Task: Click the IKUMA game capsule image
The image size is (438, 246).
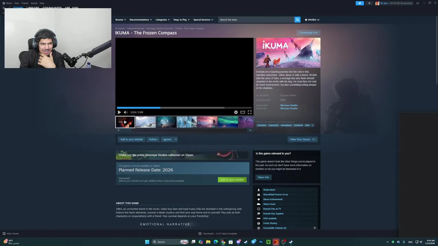Action: click(288, 53)
